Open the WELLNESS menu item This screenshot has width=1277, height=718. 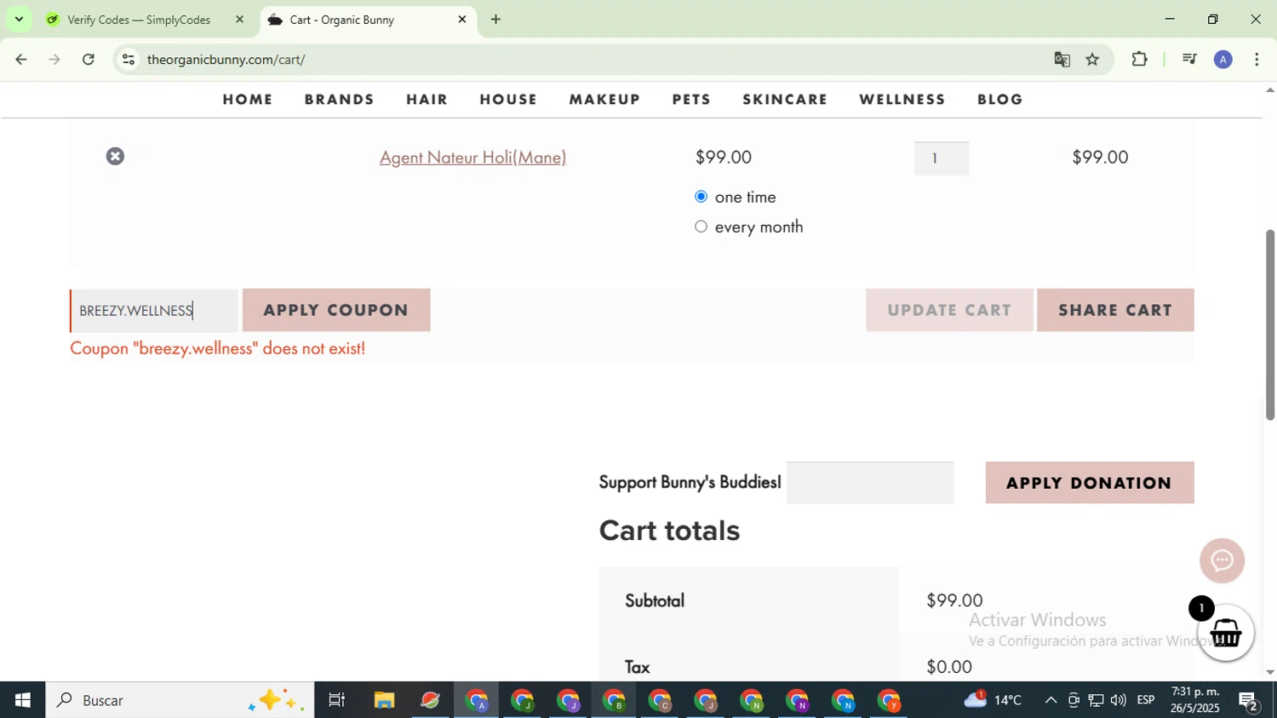(902, 100)
